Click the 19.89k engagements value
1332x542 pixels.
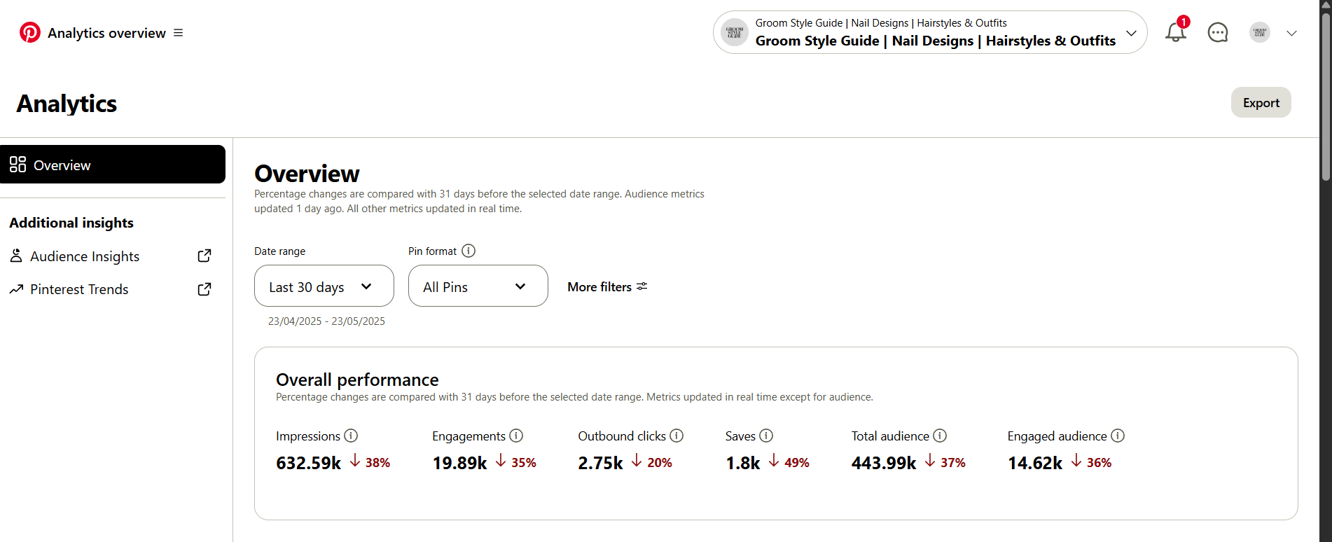[459, 463]
